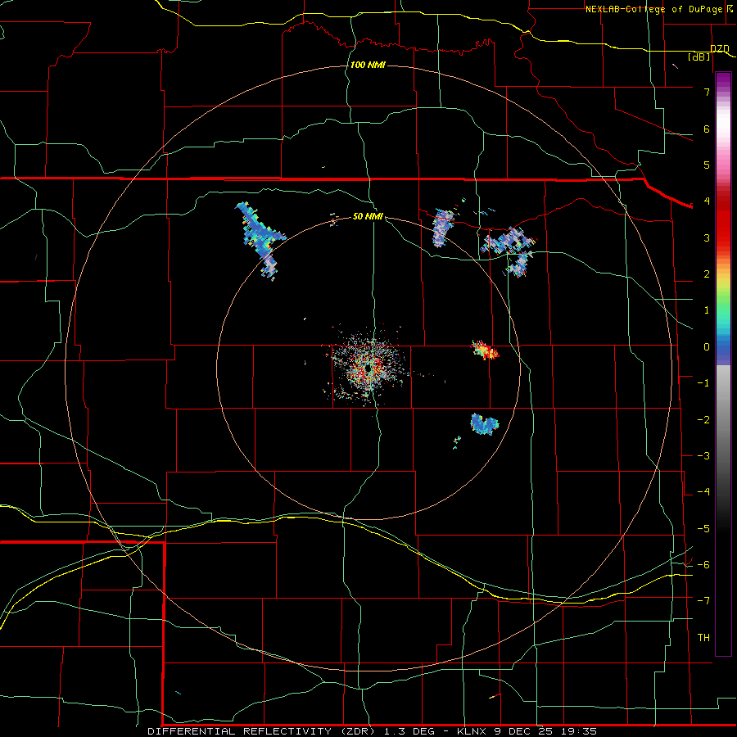737x737 pixels.
Task: Click the purple top of the color bar
Action: point(723,80)
